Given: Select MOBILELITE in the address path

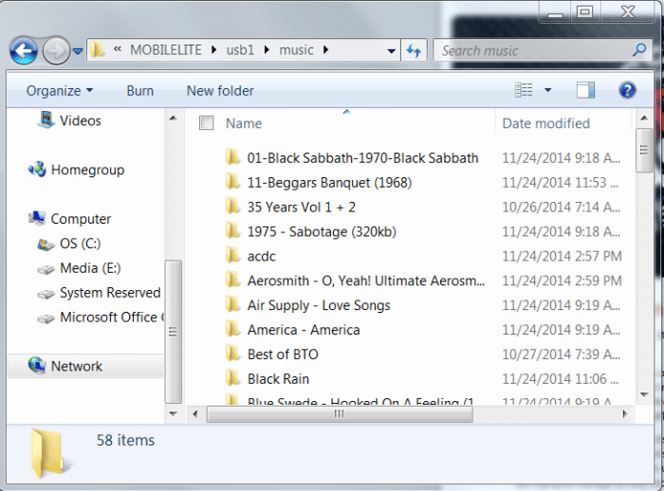Looking at the screenshot, I should coord(166,50).
